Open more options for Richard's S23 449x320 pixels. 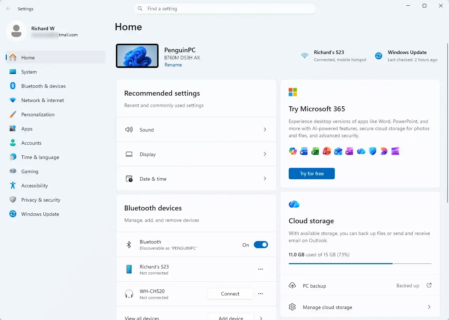click(x=261, y=269)
